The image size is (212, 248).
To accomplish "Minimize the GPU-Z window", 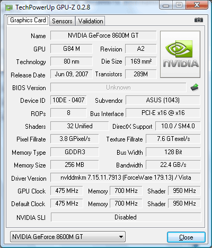I will (166, 5).
